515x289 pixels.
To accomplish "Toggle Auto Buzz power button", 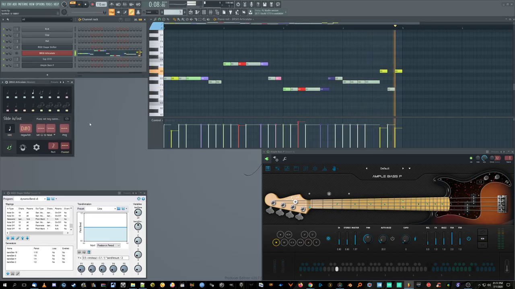I will pyautogui.click(x=392, y=239).
